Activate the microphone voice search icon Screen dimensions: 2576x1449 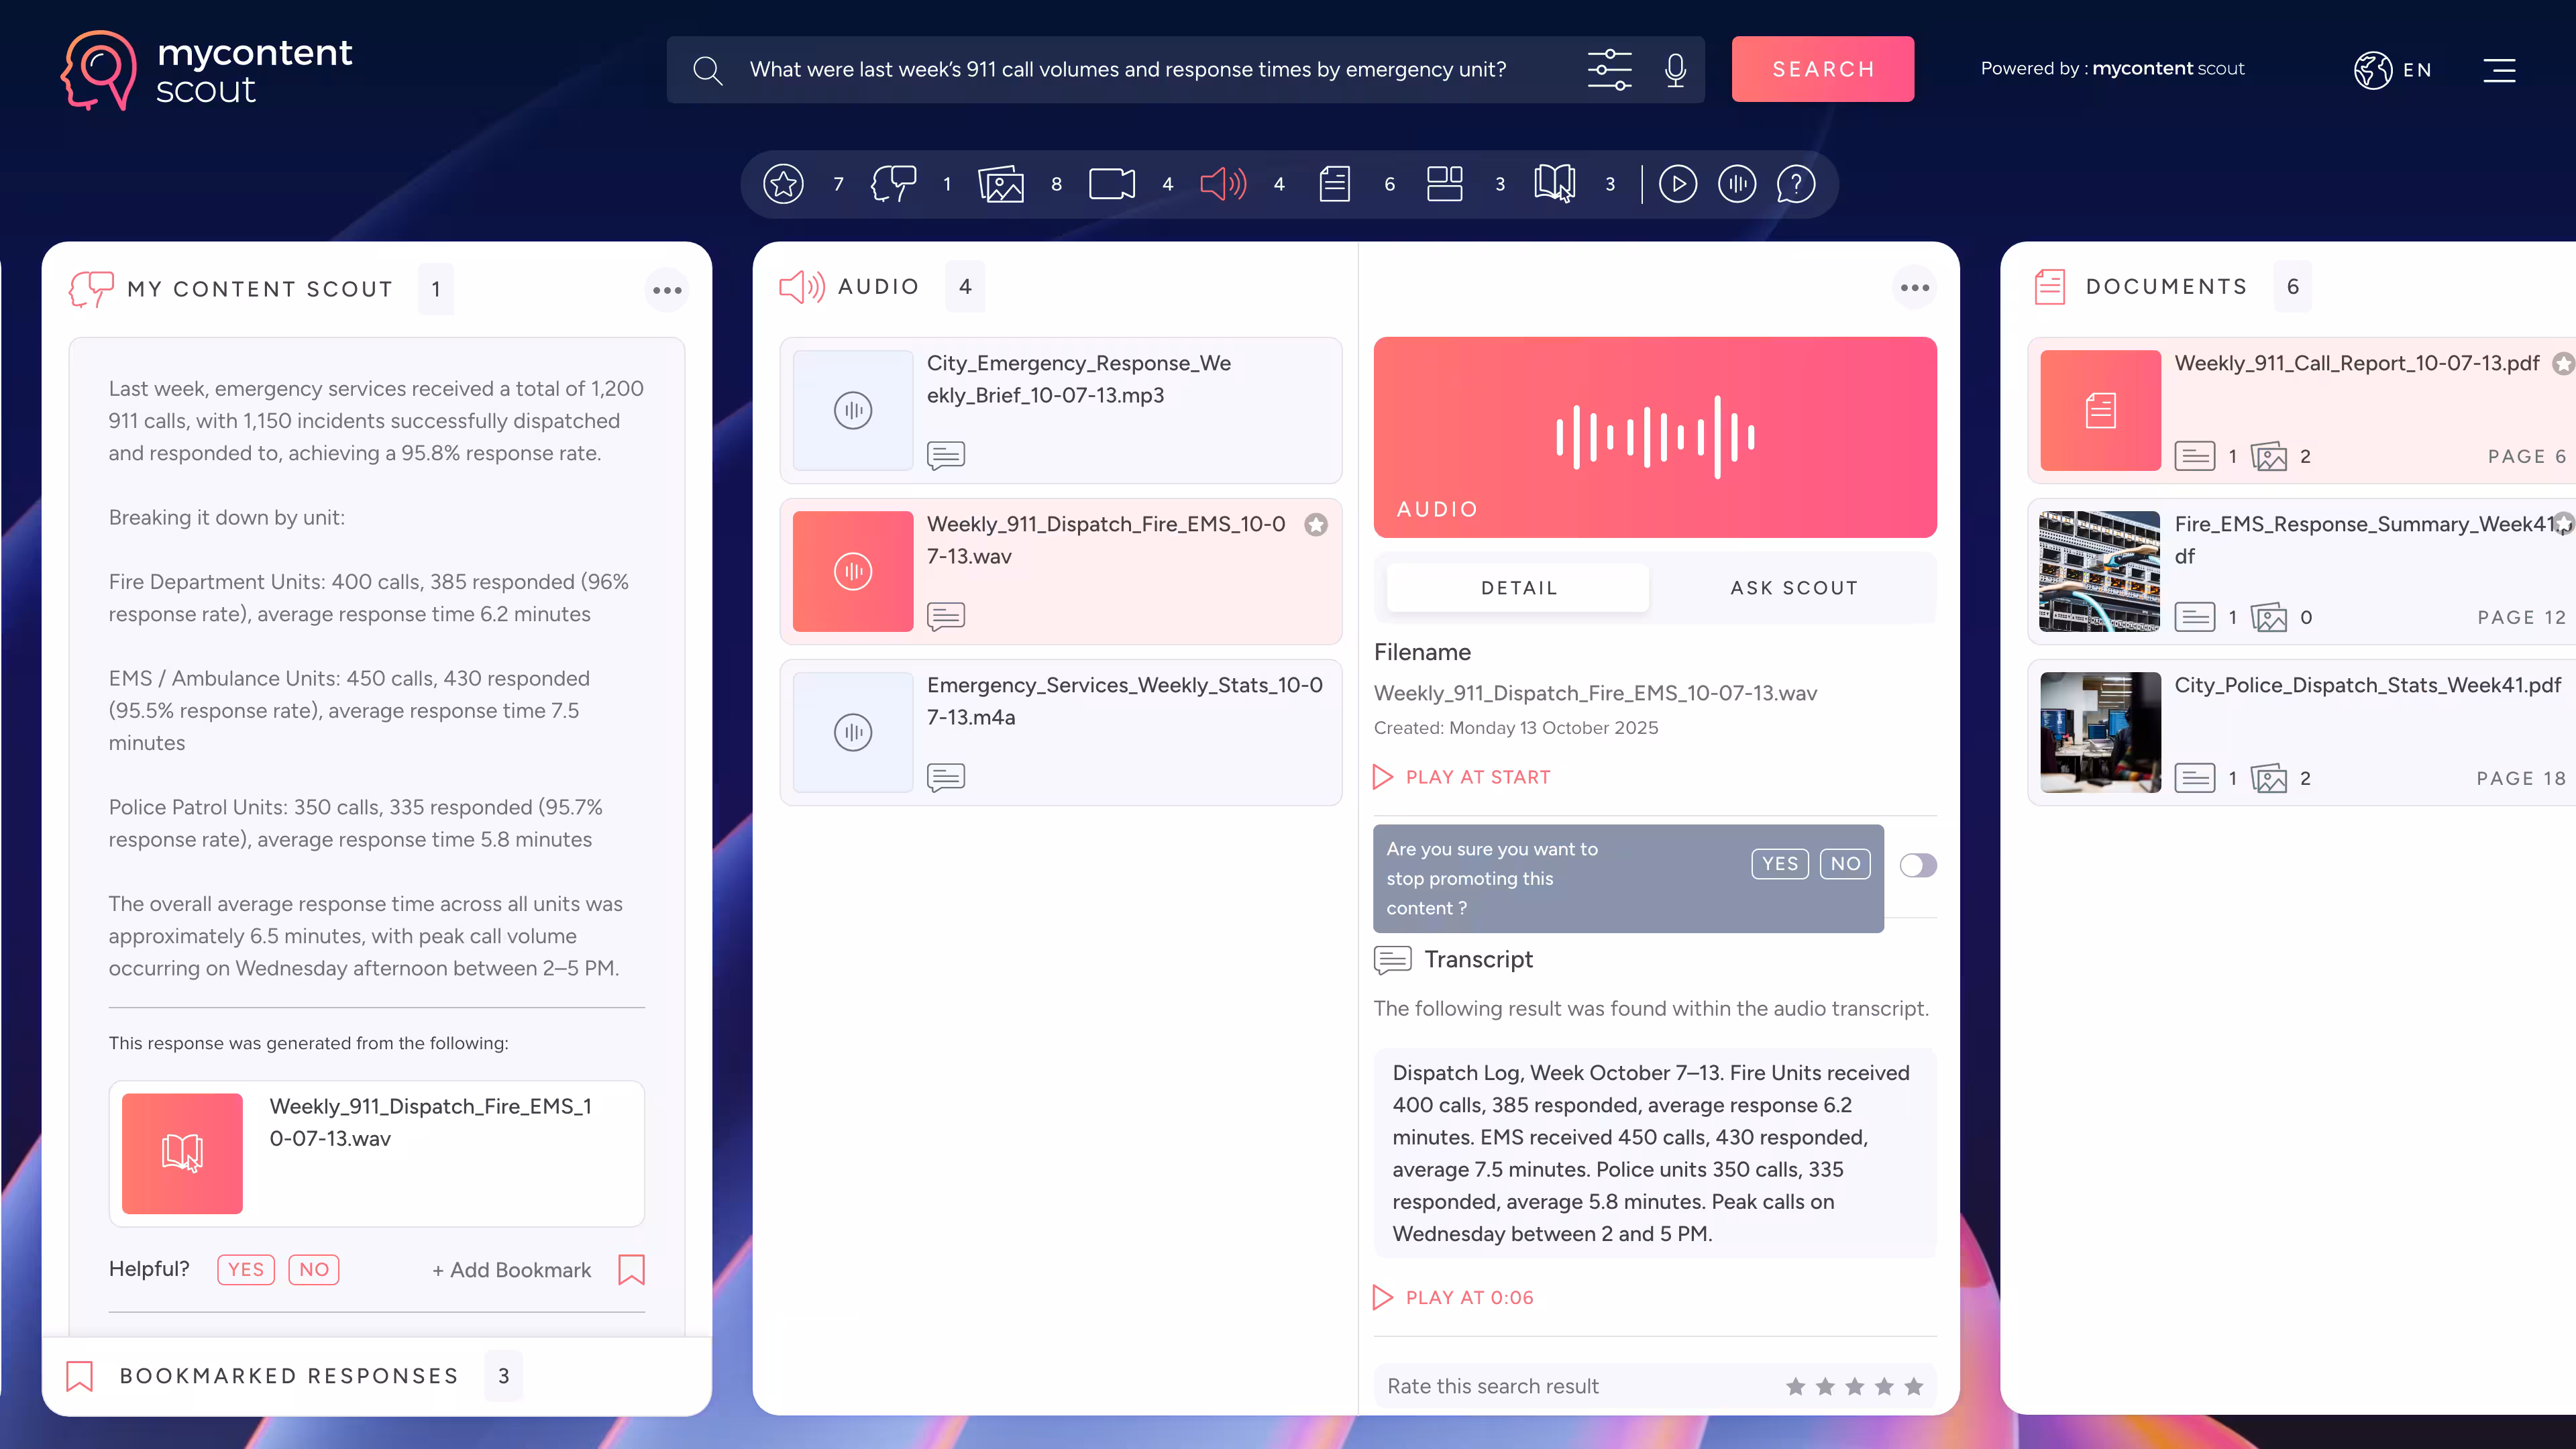click(1675, 70)
